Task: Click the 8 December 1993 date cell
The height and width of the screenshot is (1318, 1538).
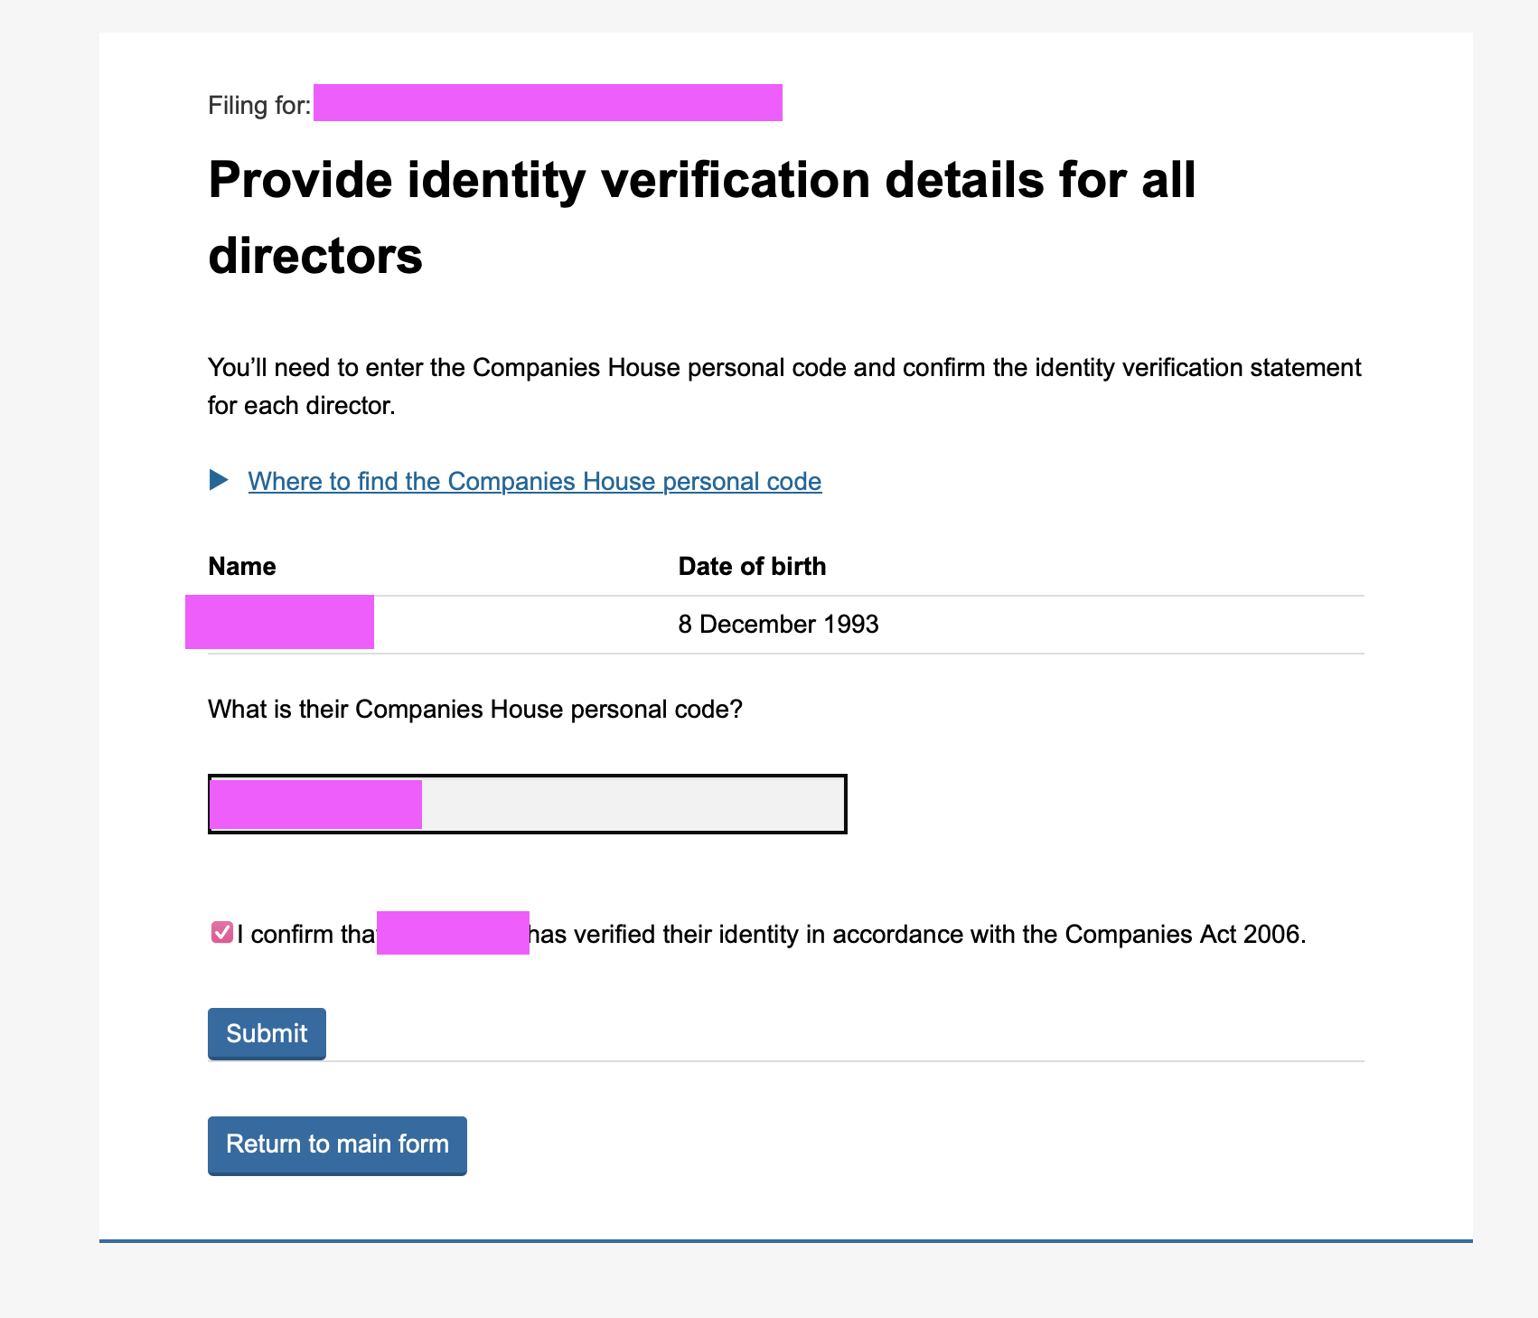Action: (778, 625)
